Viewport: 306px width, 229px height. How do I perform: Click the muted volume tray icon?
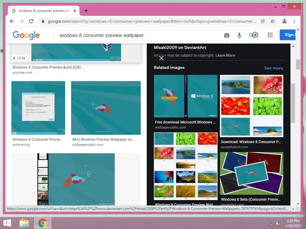[x=278, y=223]
